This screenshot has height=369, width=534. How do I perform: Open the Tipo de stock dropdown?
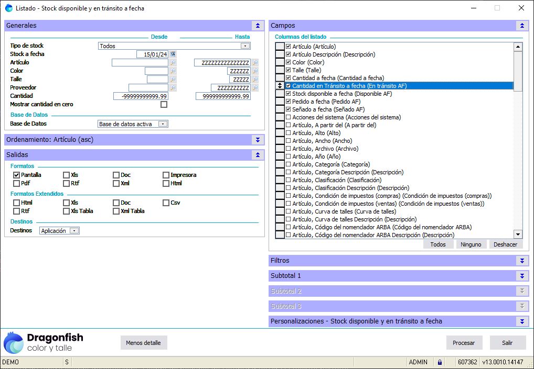coord(245,46)
